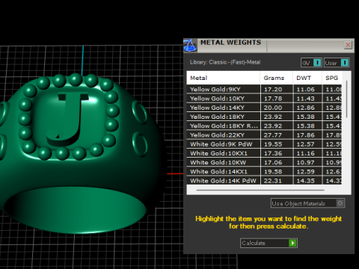
Task: Toggle the GV library switch
Action: (x=311, y=63)
